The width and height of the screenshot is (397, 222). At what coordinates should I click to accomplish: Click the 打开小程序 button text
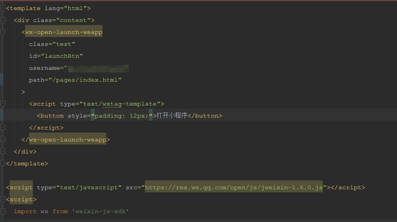click(172, 115)
